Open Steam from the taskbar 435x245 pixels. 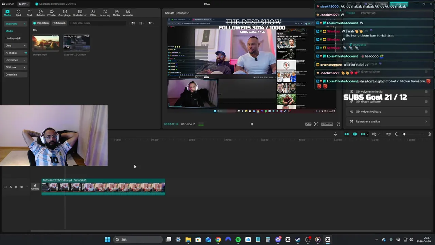pos(298,240)
